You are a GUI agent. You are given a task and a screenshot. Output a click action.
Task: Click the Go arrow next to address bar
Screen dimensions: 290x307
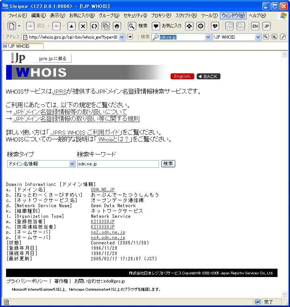click(130, 37)
